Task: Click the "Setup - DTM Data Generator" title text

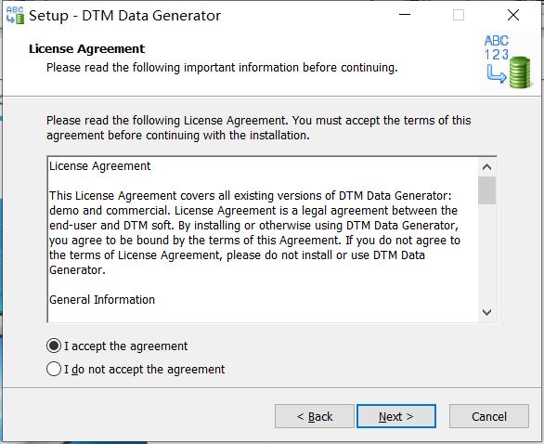Action: (124, 16)
